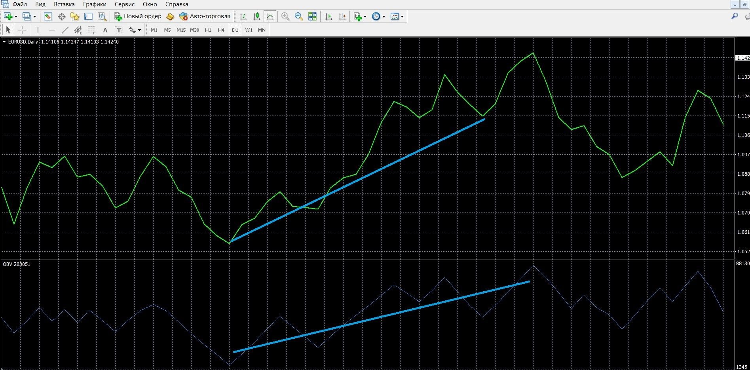The width and height of the screenshot is (750, 370).
Task: Open the Market Watch panel icon
Action: (48, 16)
